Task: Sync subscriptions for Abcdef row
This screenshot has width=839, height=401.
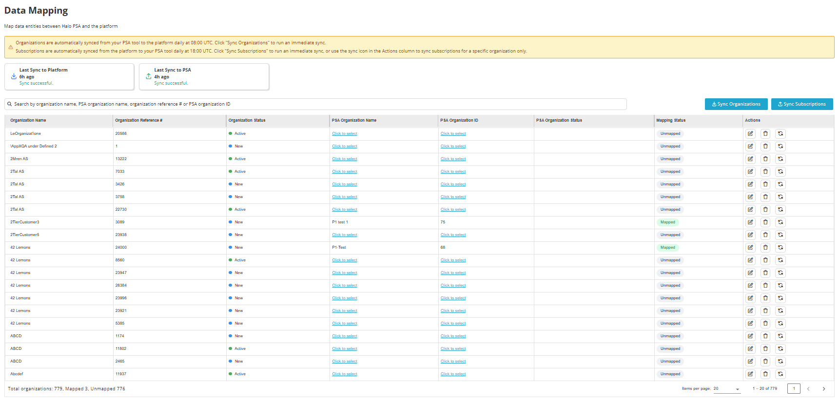Action: click(x=780, y=374)
